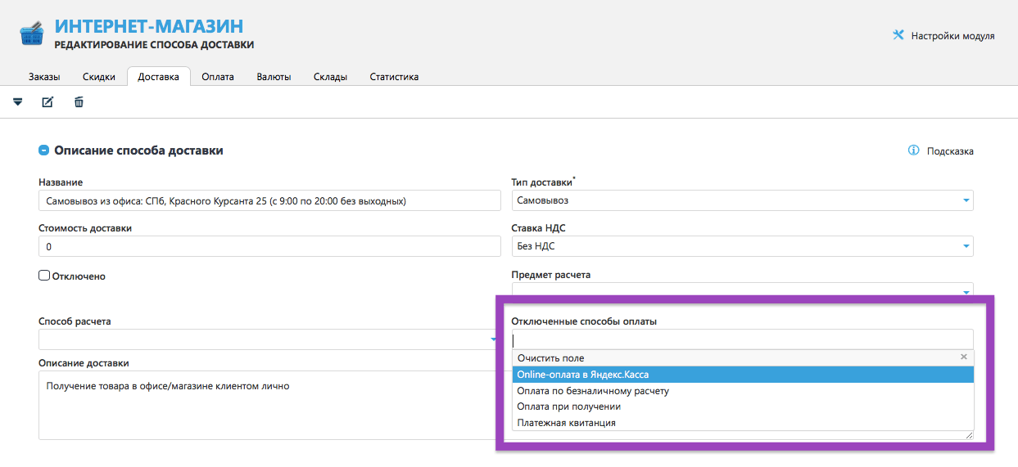Image resolution: width=1018 pixels, height=467 pixels.
Task: Open the Подсказка hint link
Action: pyautogui.click(x=950, y=151)
